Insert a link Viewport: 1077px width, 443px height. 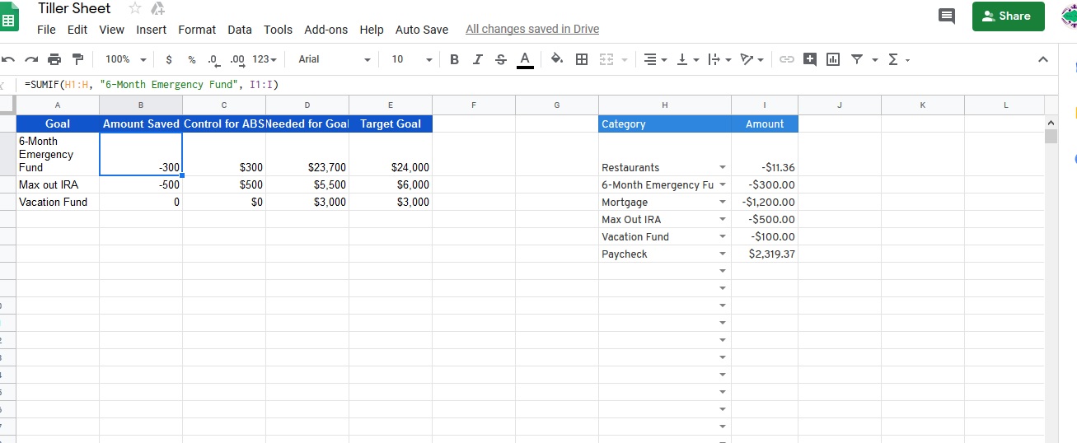pyautogui.click(x=787, y=59)
